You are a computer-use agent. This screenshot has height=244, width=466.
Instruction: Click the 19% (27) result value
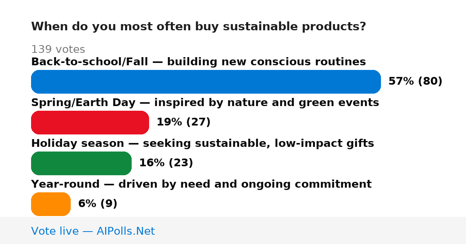[184, 122]
